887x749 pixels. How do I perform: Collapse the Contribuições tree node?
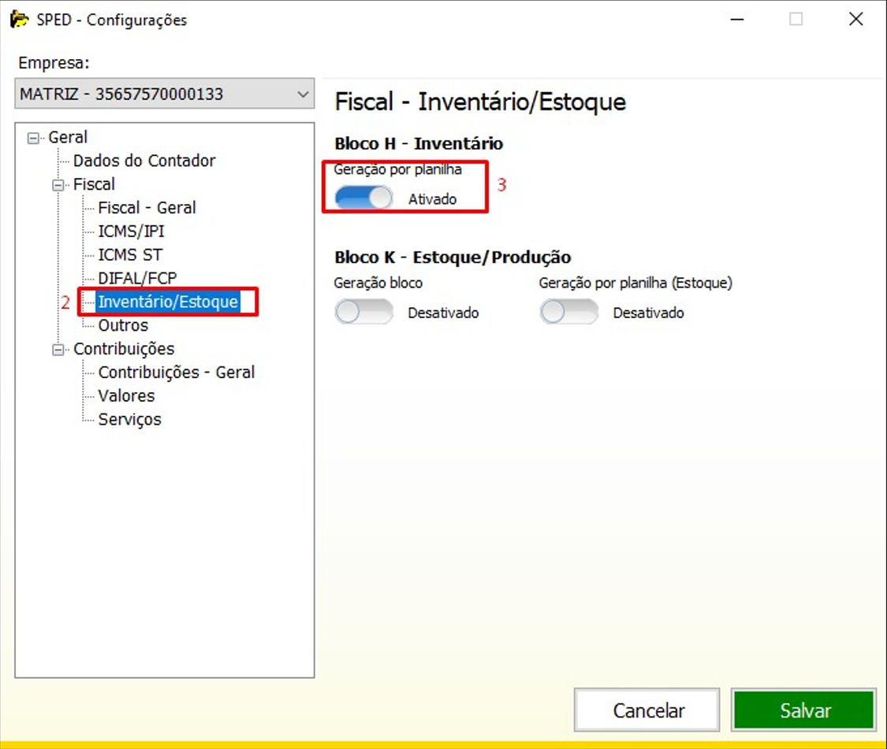[58, 350]
